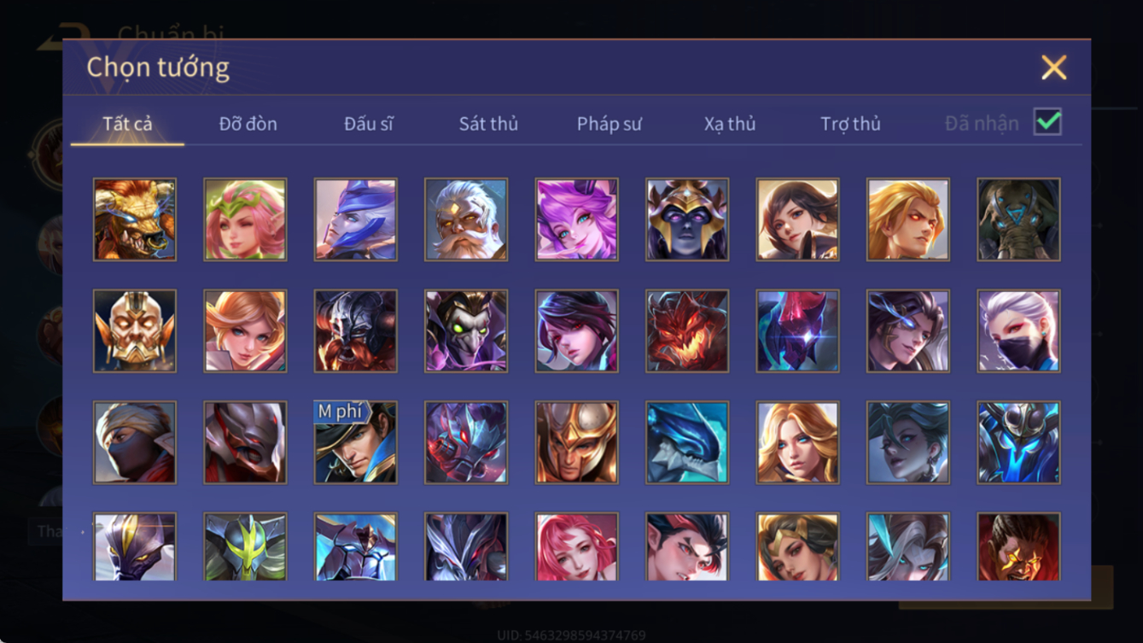Switch to the 'Trợ thủ' tab
The width and height of the screenshot is (1143, 643).
(x=850, y=124)
